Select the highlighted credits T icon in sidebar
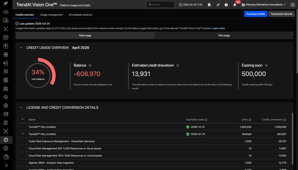298x170 pixels. coord(6,140)
